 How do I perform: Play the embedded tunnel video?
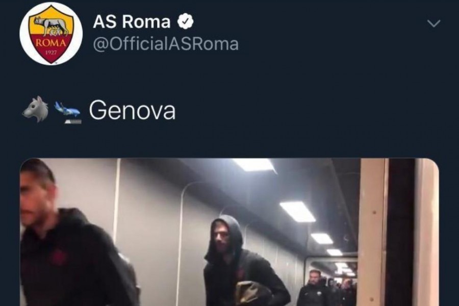coord(229,232)
